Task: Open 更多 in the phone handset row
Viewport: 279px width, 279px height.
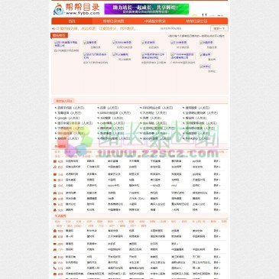Action: click(217, 268)
